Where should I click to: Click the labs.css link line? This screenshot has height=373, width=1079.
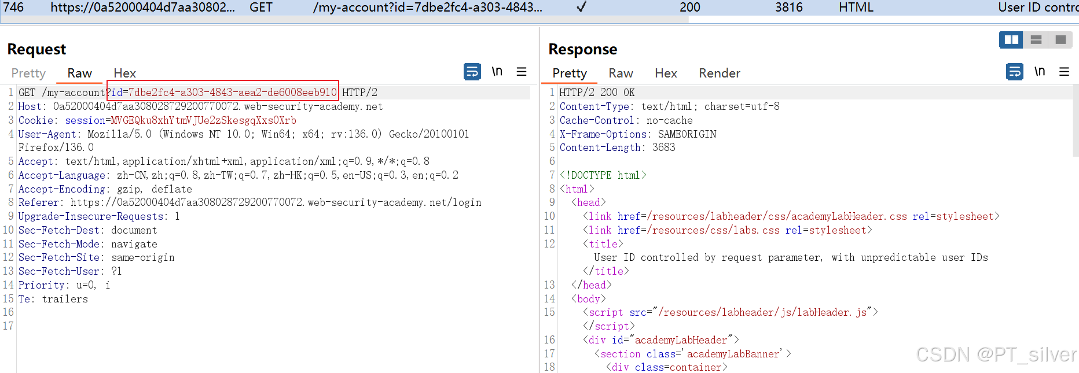click(727, 230)
